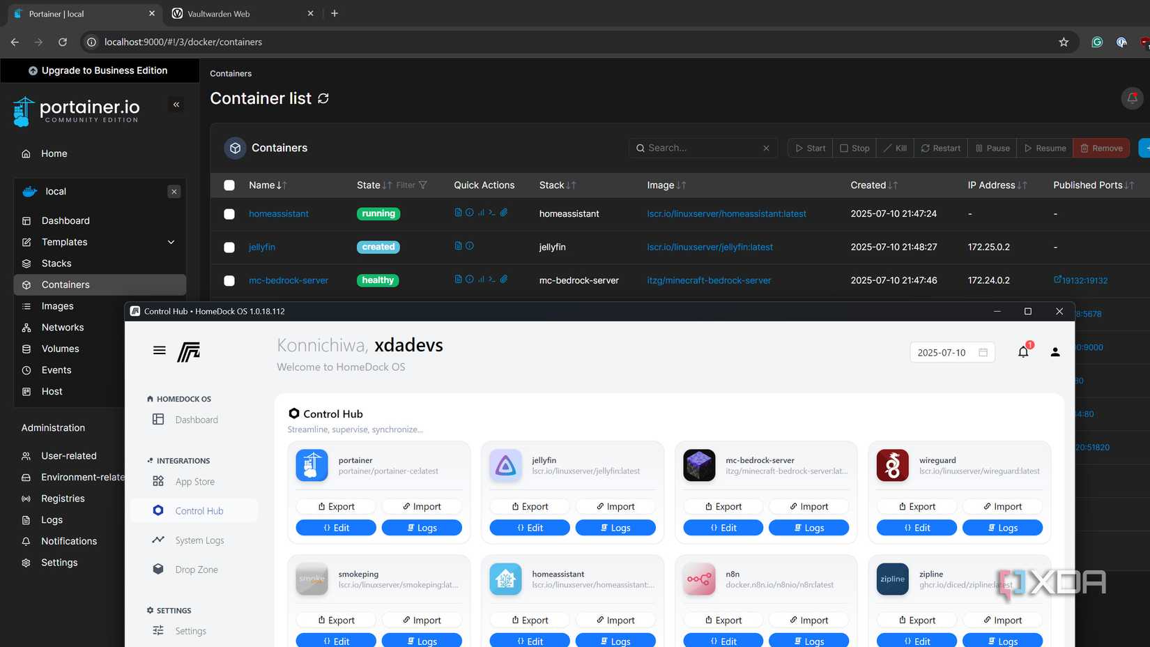Open the State filter
The height and width of the screenshot is (647, 1150).
pyautogui.click(x=412, y=185)
